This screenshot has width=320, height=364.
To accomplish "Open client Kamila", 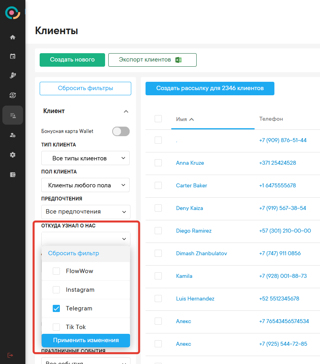I will point(184,276).
